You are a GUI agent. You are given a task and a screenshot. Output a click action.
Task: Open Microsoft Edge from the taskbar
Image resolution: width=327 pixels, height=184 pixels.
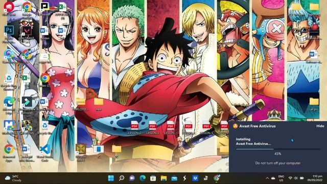click(x=143, y=178)
